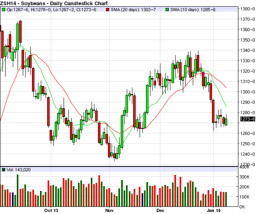Click the 1380-0 price axis label
The width and height of the screenshot is (256, 214).
click(x=248, y=9)
